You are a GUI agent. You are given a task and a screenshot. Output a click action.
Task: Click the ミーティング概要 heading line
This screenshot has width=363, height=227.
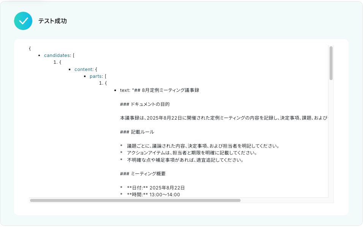[143, 174]
